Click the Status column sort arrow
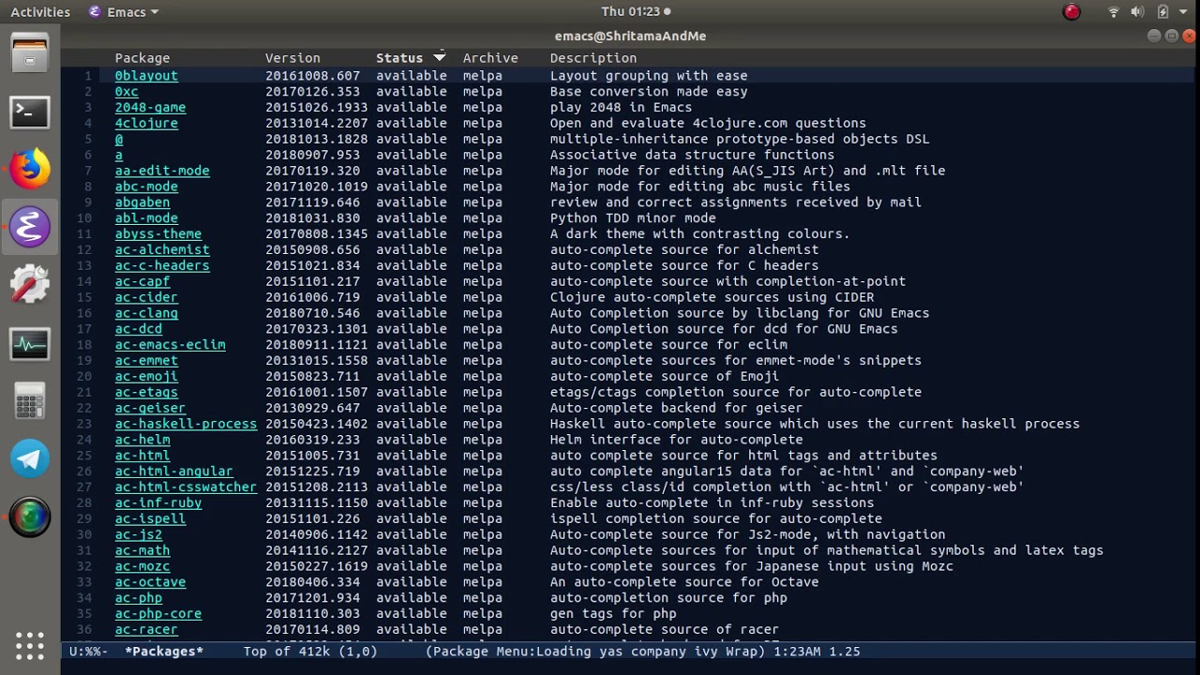 [439, 58]
